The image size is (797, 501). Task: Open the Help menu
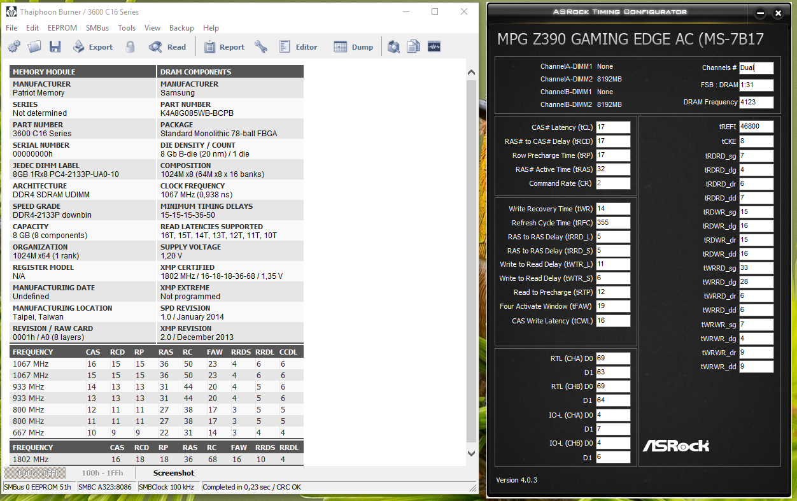coord(211,28)
